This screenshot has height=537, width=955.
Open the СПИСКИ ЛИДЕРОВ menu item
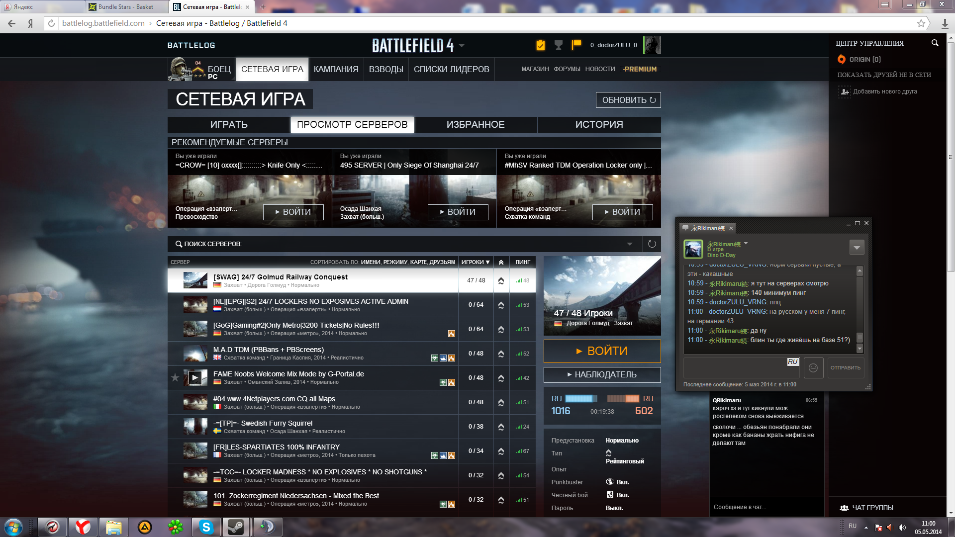pos(452,69)
